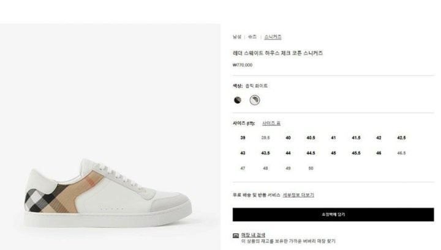Pick size 45.5
The image size is (441, 250).
click(356, 153)
